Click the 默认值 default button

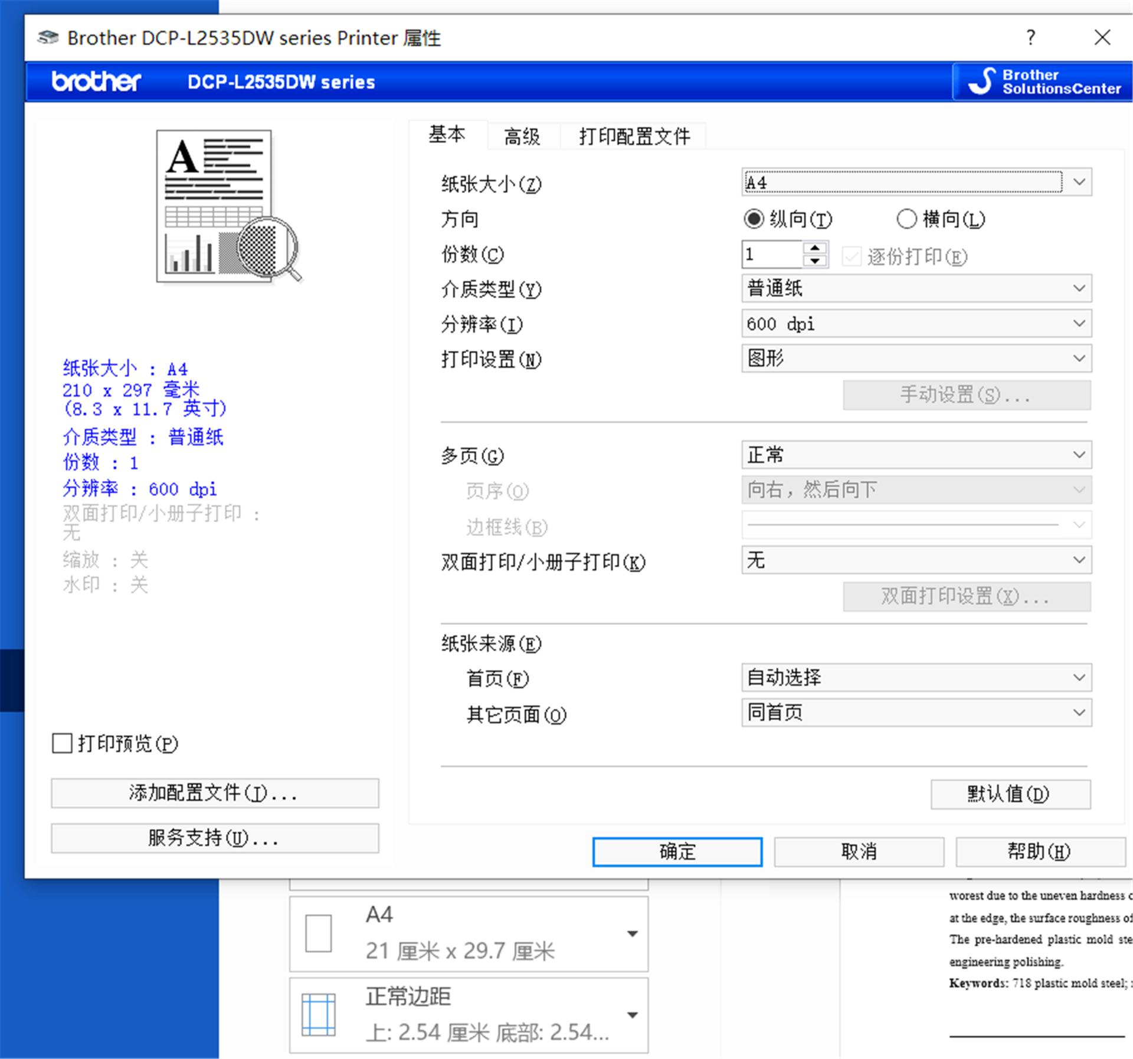1010,794
